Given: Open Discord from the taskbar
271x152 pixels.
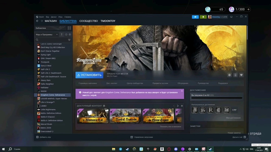Looking at the screenshot, I should 176,149.
